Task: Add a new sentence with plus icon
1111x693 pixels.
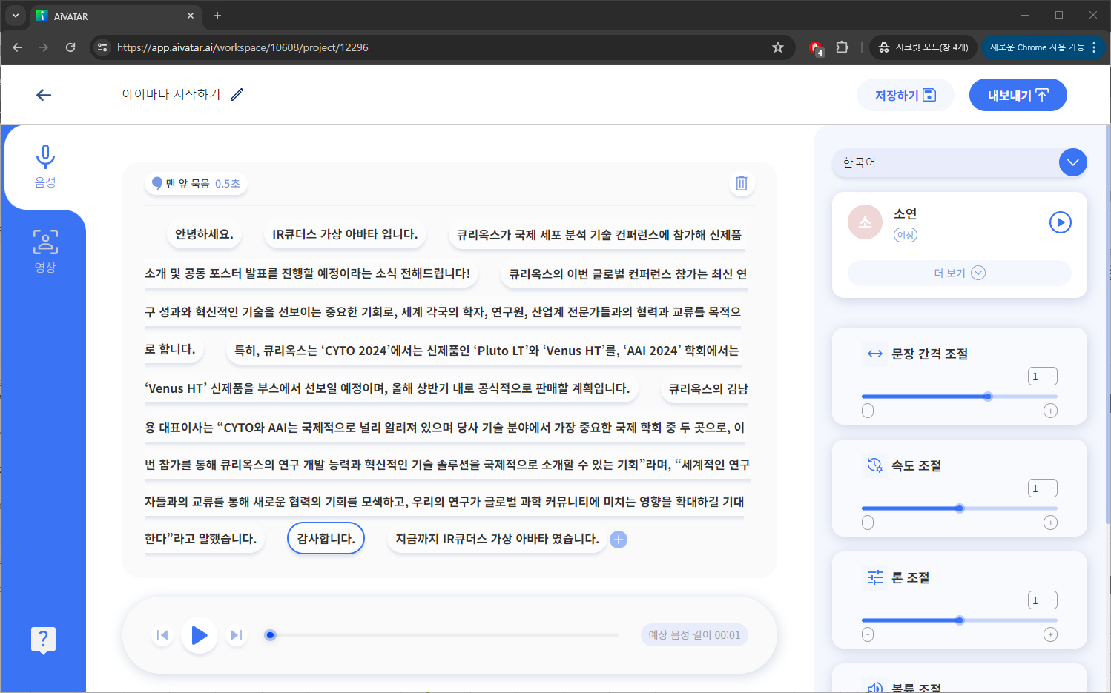Action: tap(619, 540)
